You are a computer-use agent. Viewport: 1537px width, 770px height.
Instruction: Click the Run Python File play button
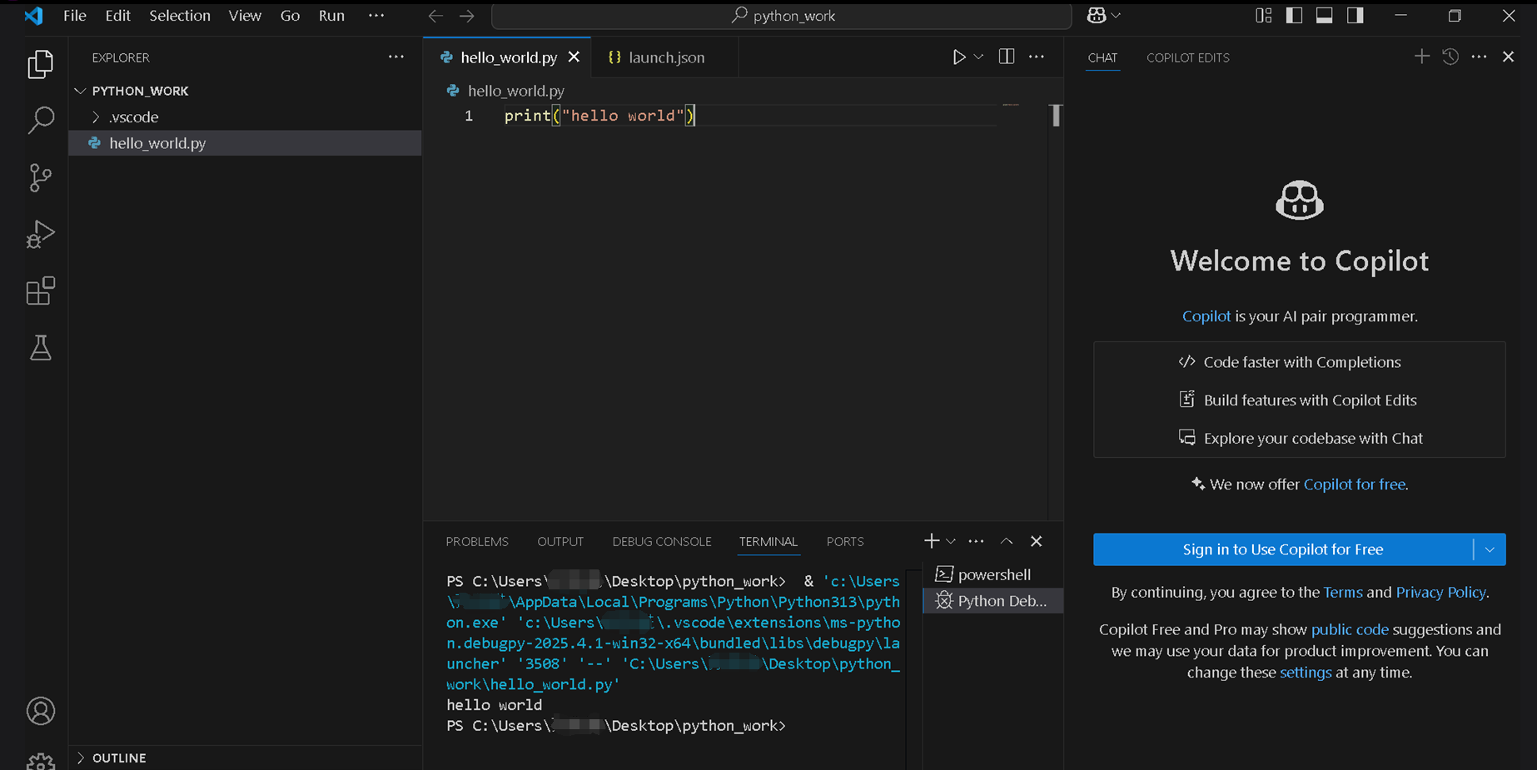coord(958,57)
